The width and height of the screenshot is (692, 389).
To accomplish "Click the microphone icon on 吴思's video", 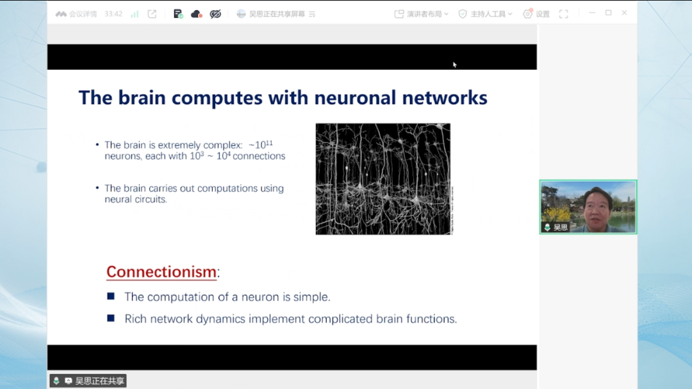I will [x=547, y=227].
